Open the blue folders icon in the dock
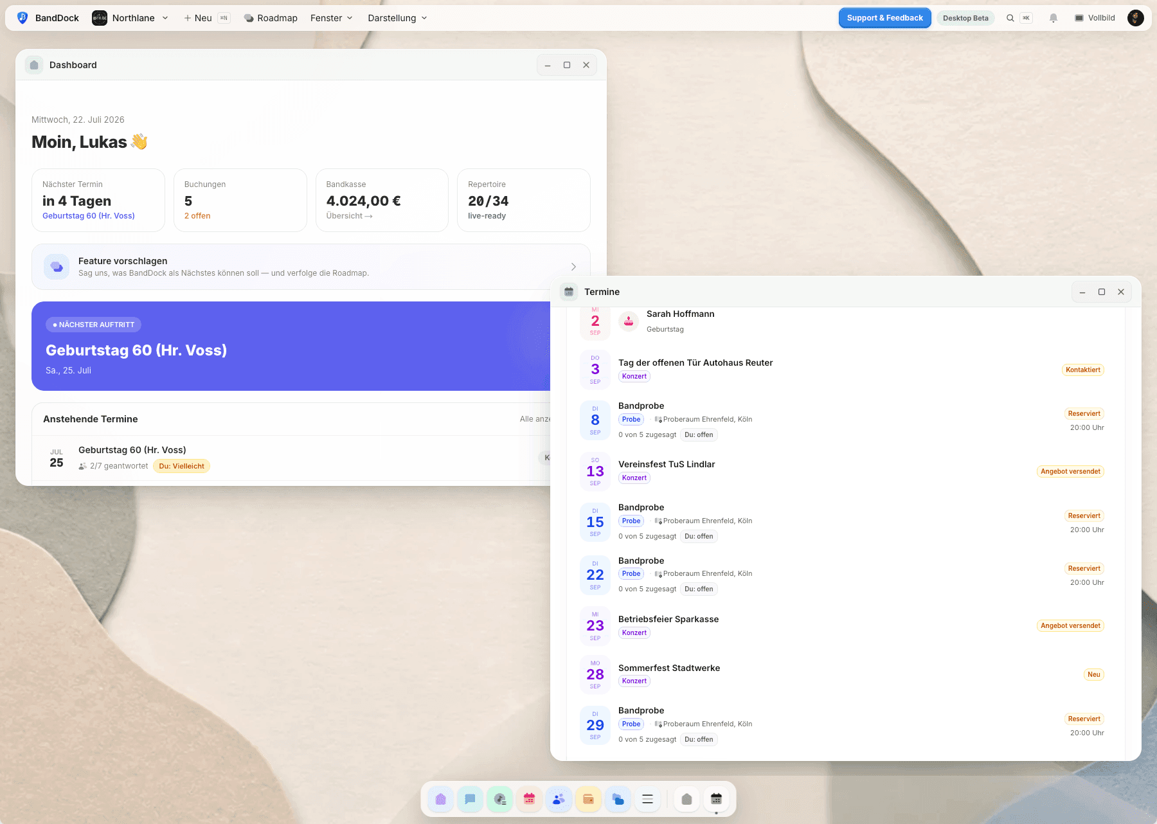This screenshot has height=824, width=1157. click(618, 799)
